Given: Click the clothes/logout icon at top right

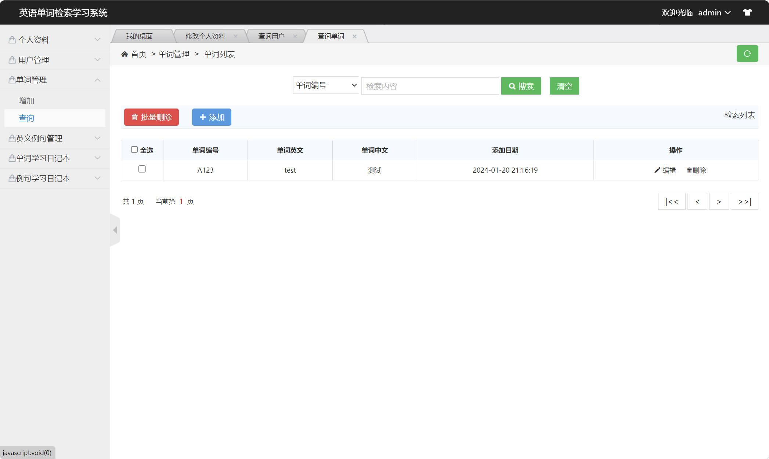Looking at the screenshot, I should [748, 12].
